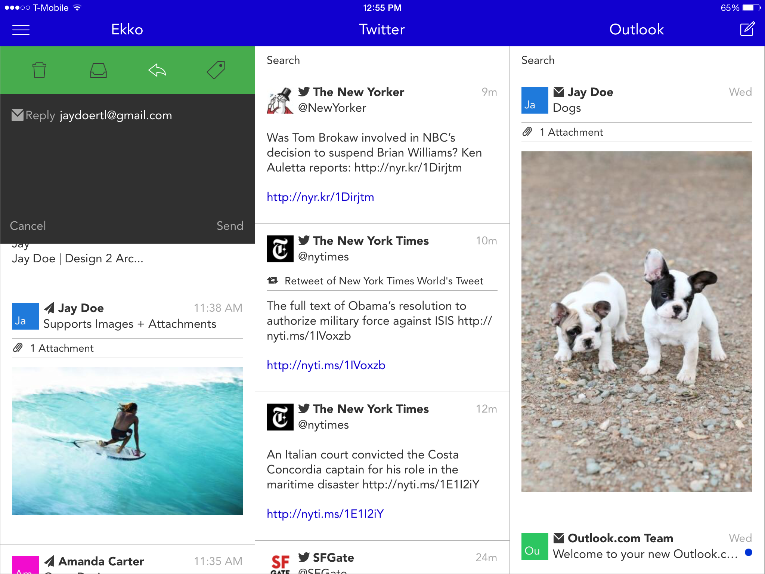Tap the trash delete icon
The image size is (765, 574).
click(x=39, y=70)
